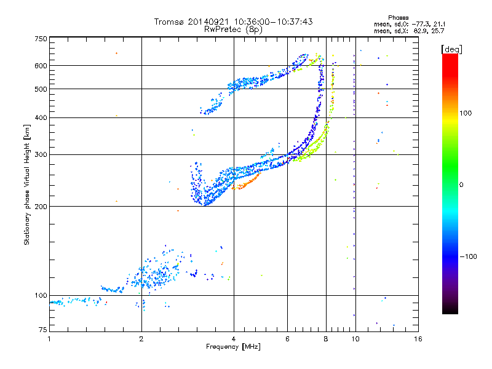This screenshot has width=492, height=369.
Task: Click the colorbar tick label '100'
Action: 466,113
